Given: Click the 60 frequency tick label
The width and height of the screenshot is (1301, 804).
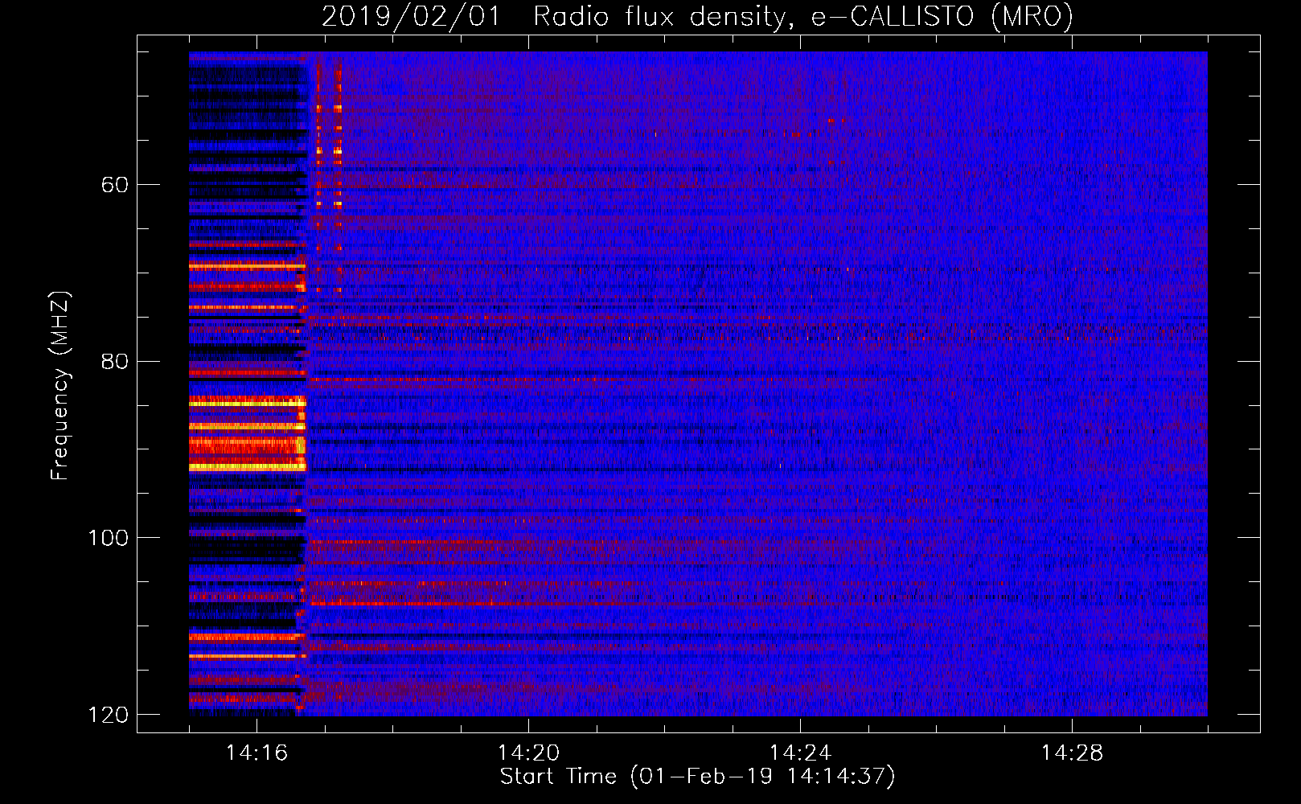Looking at the screenshot, I should pyautogui.click(x=115, y=185).
